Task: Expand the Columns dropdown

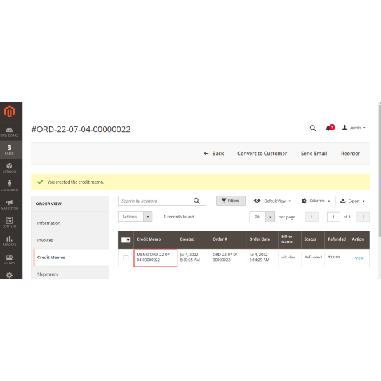Action: pyautogui.click(x=316, y=201)
